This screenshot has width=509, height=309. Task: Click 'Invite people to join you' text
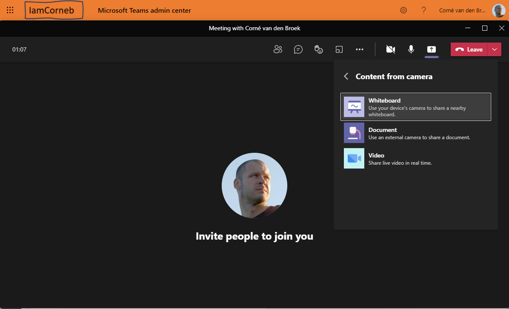[254, 236]
